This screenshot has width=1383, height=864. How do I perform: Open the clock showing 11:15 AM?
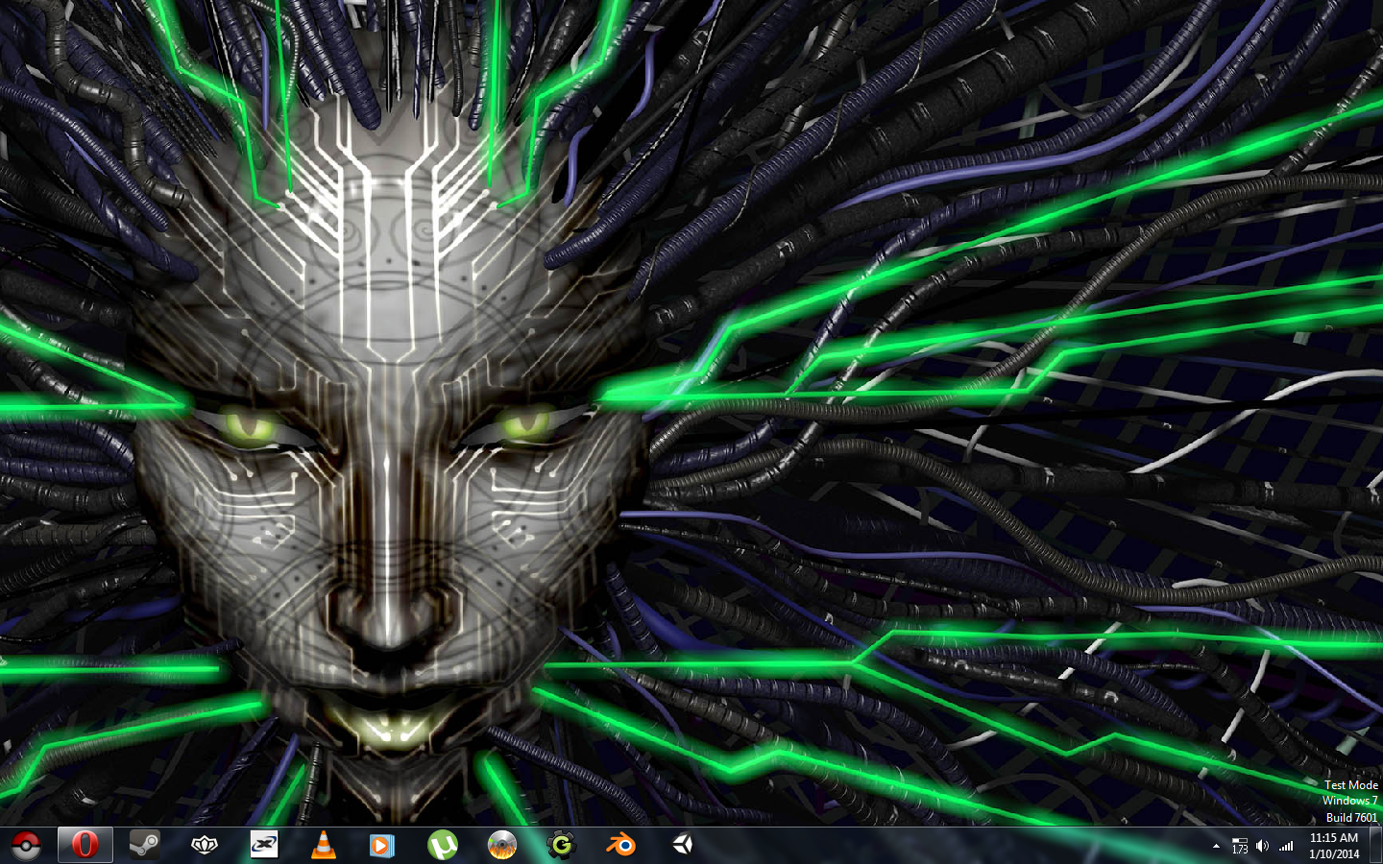[x=1334, y=846]
